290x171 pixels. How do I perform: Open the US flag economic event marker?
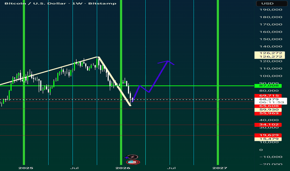[133, 162]
